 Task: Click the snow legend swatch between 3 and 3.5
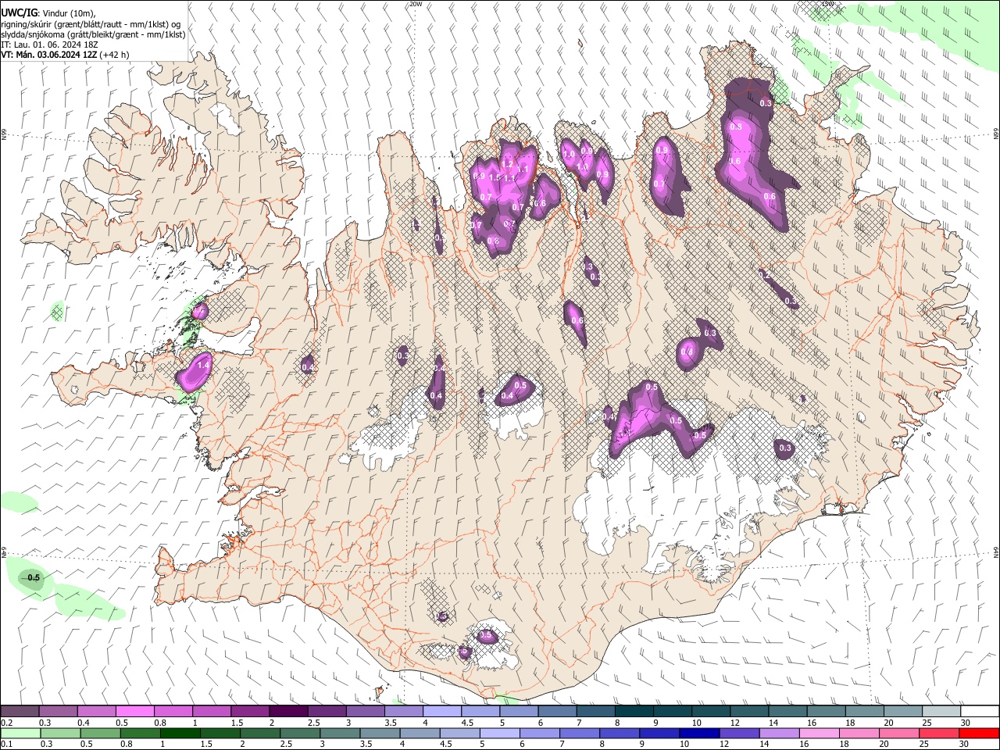[x=365, y=712]
